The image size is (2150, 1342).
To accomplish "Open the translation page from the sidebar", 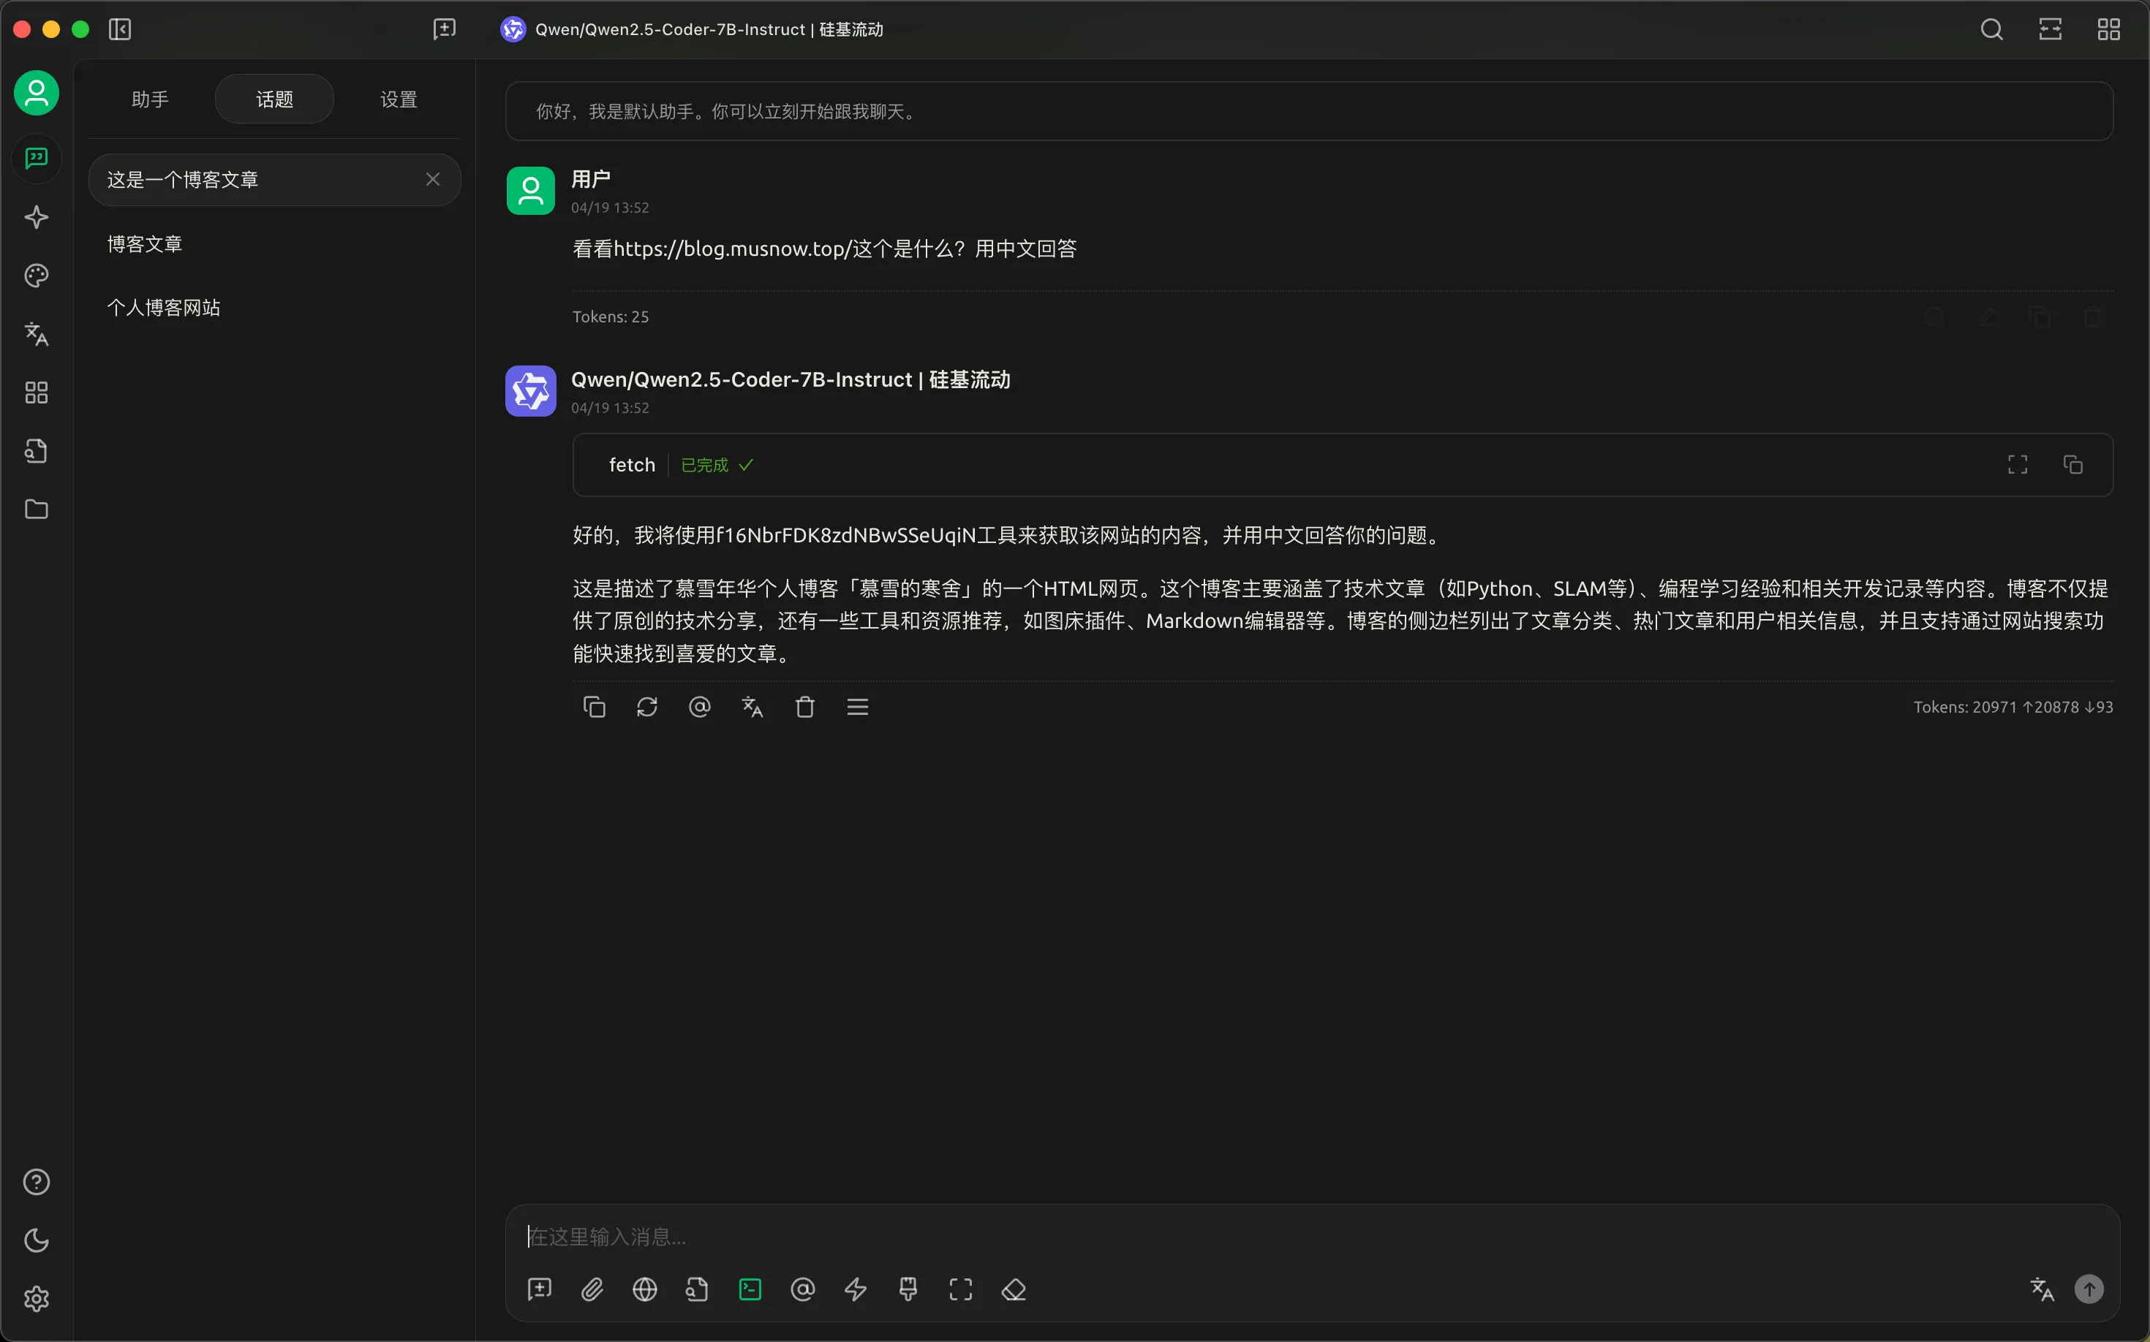I will (x=36, y=335).
